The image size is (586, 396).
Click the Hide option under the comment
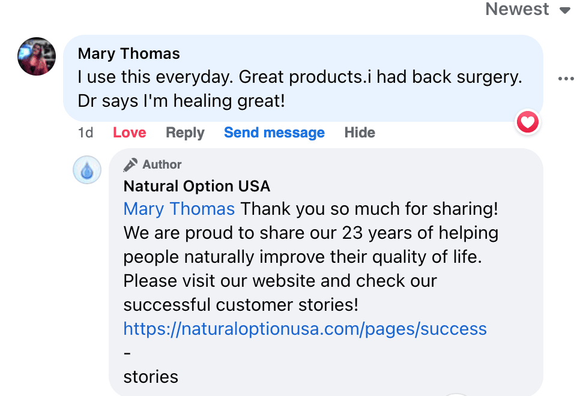[359, 133]
